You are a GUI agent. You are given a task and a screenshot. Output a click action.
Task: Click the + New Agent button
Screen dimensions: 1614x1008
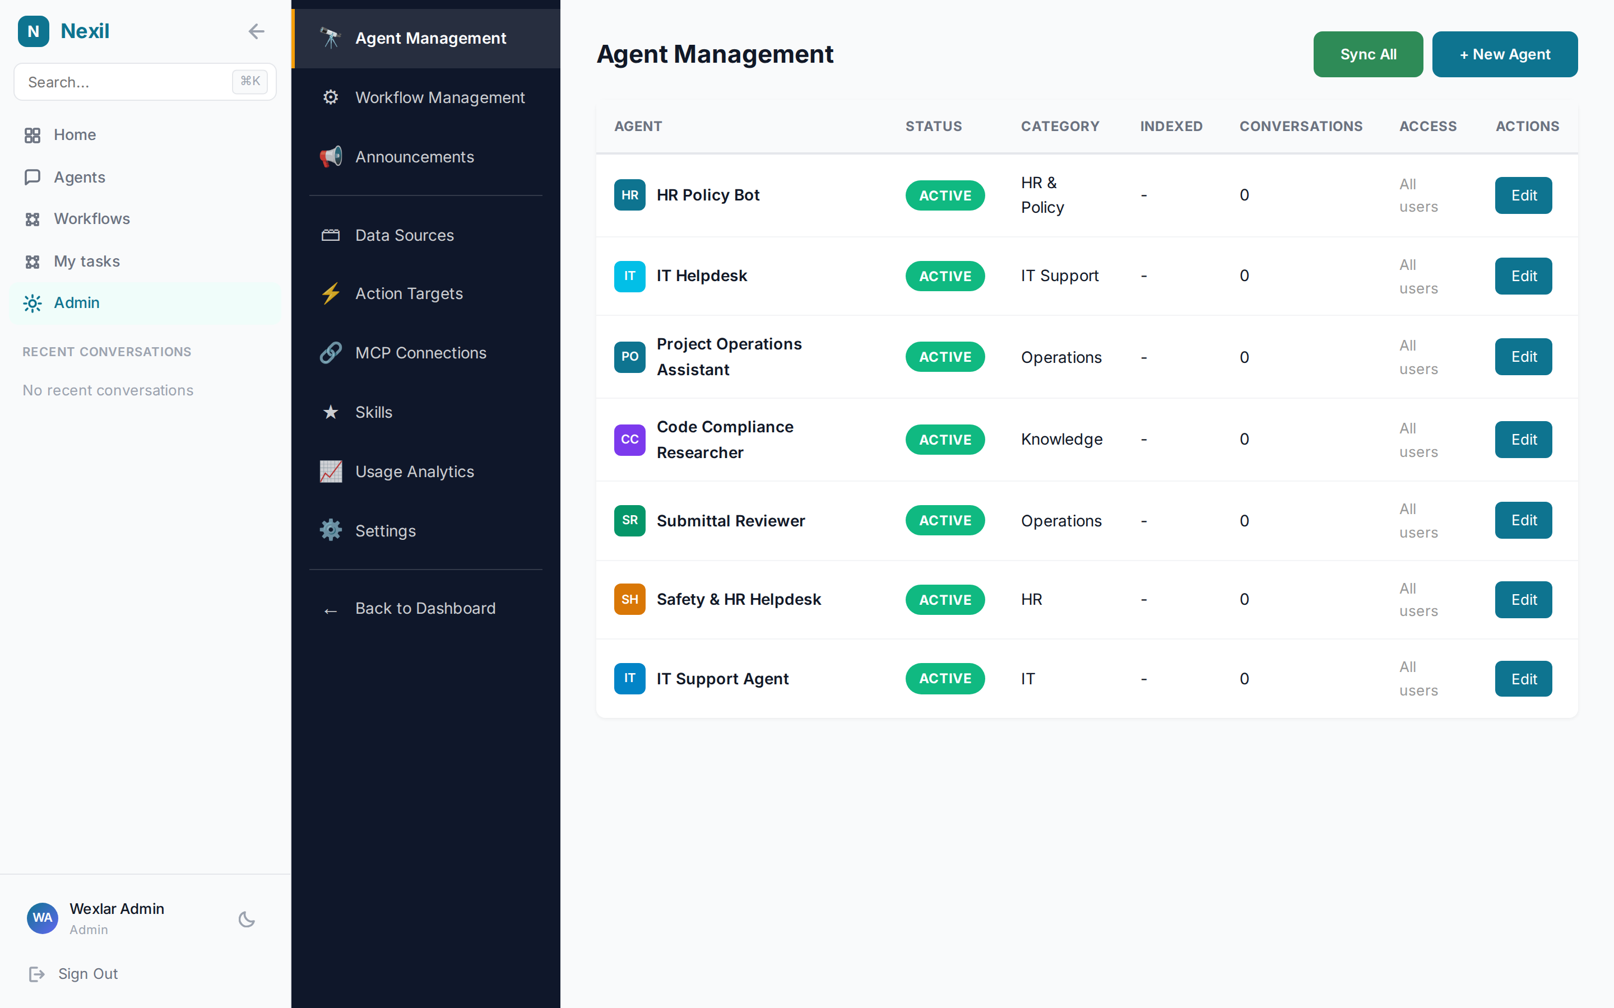point(1505,54)
